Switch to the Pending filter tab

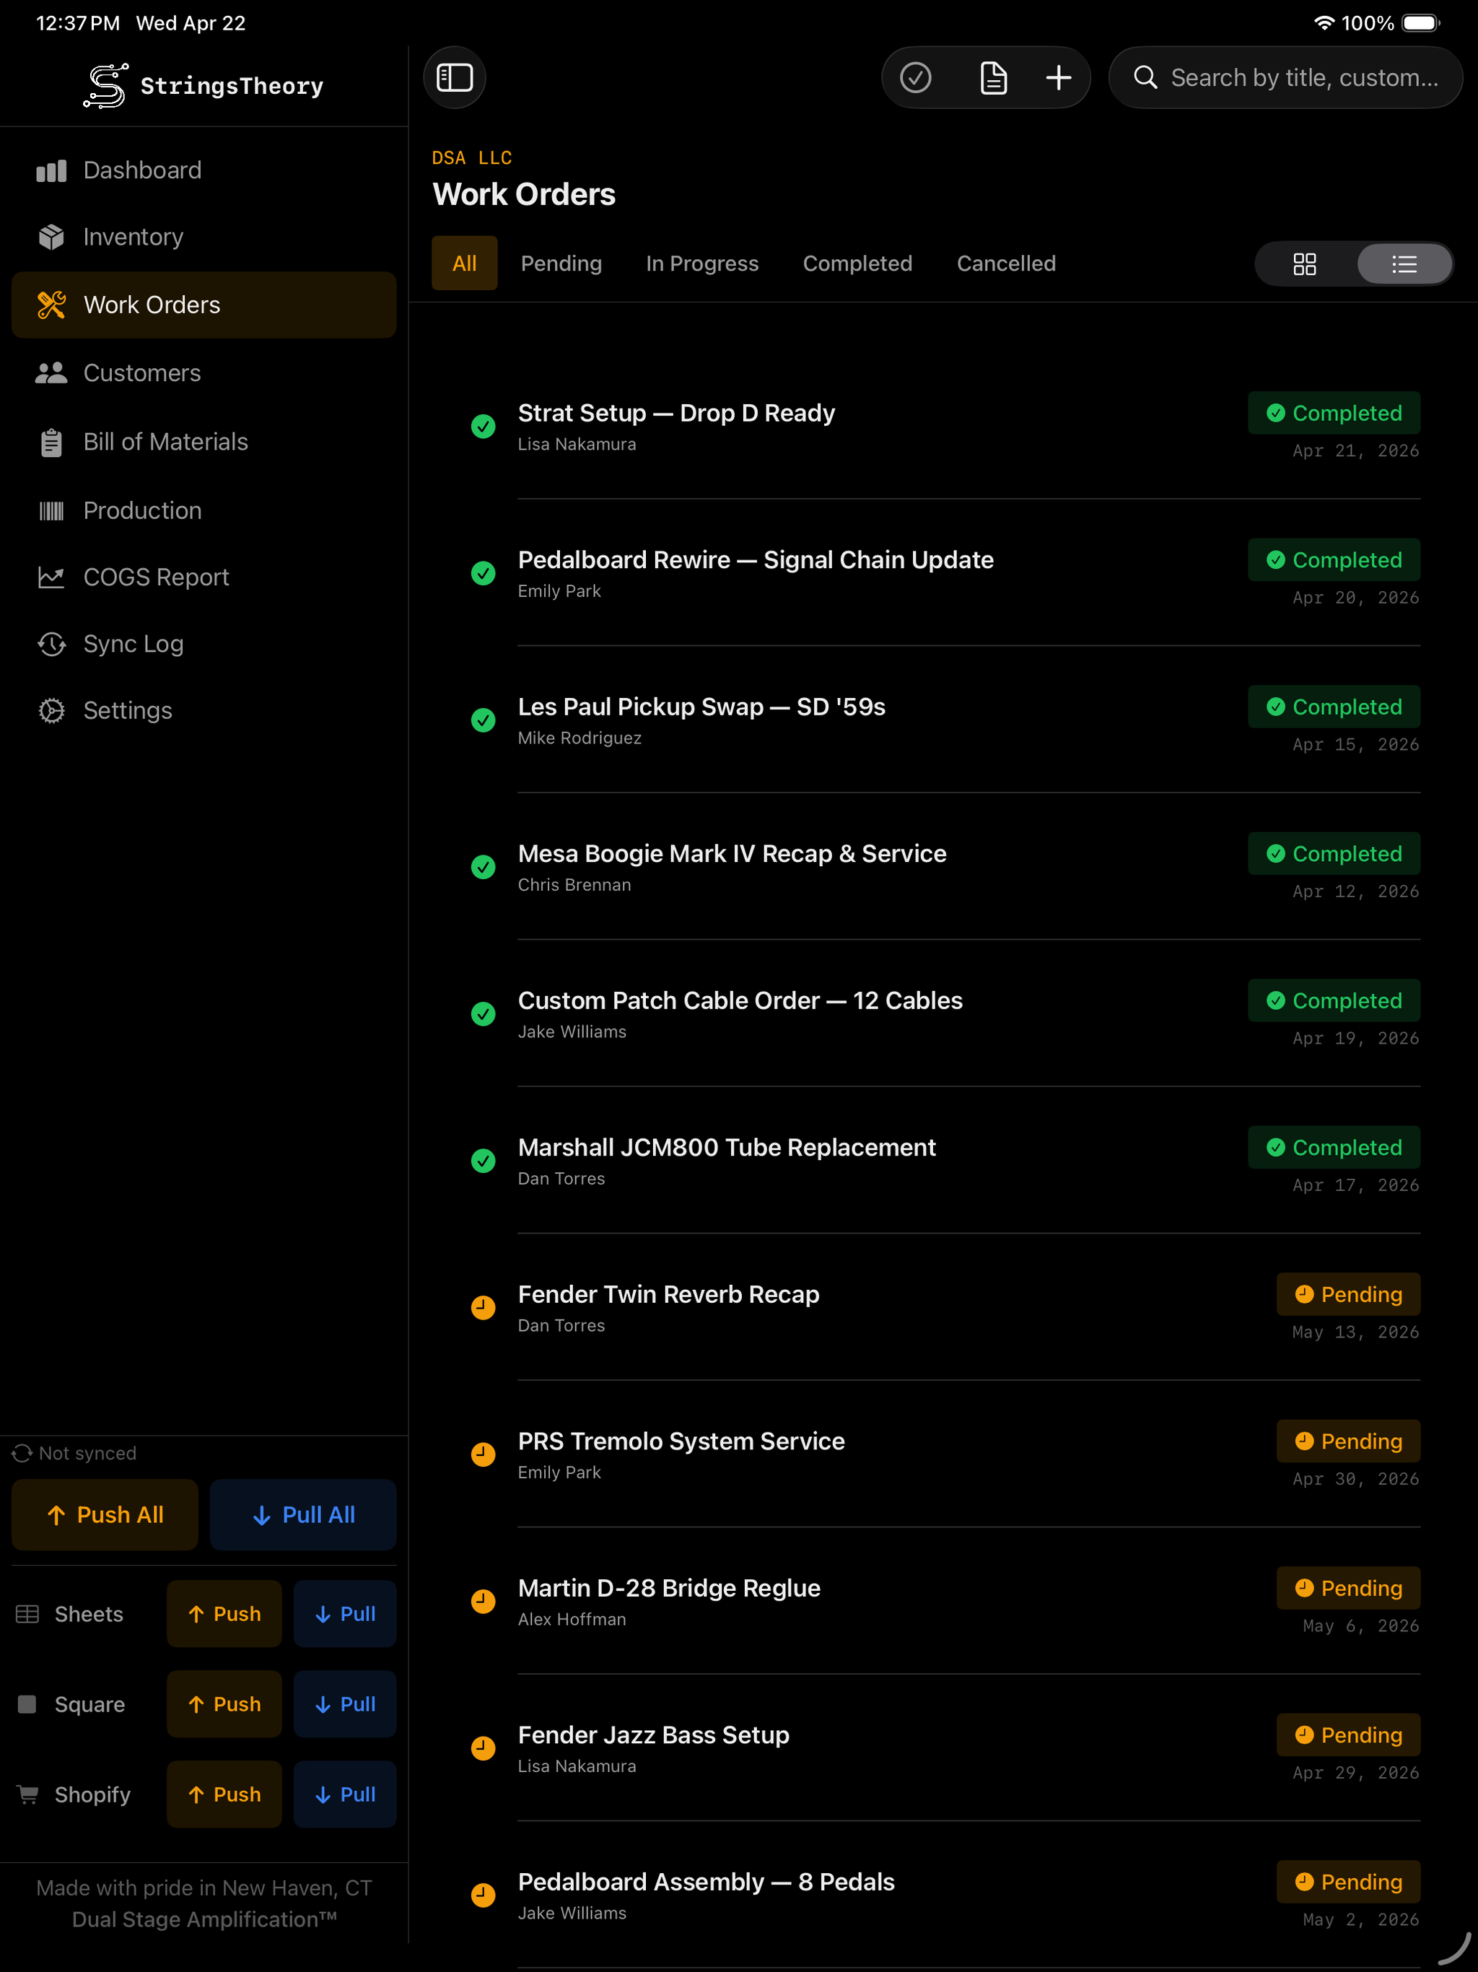tap(561, 263)
